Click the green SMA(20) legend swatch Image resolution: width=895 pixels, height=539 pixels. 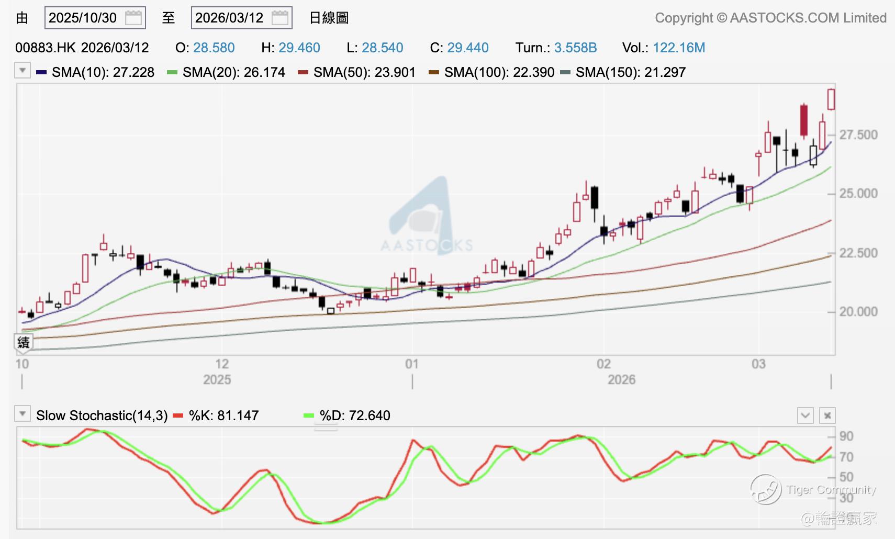click(x=172, y=72)
